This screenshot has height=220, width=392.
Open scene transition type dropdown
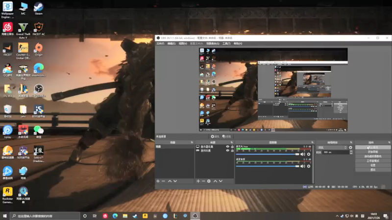[332, 148]
